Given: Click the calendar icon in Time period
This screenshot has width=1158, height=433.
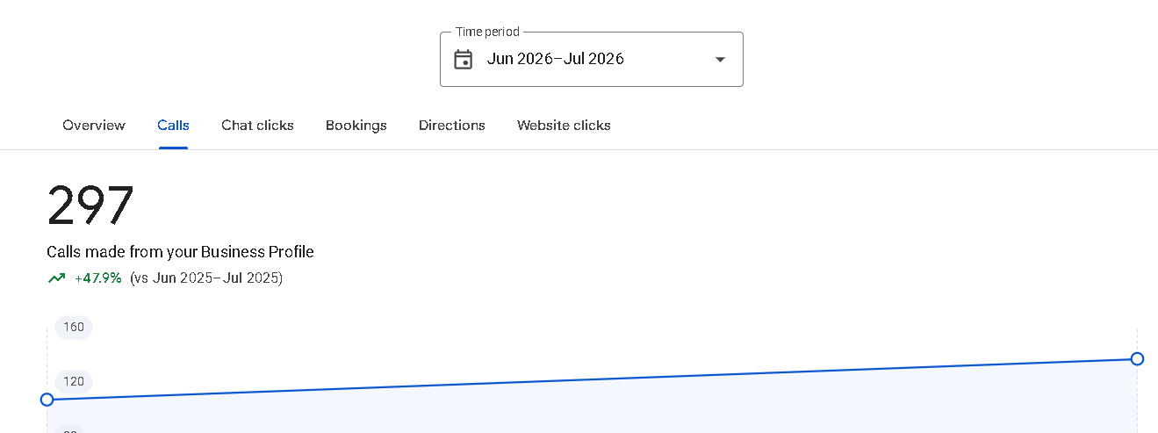Looking at the screenshot, I should coord(463,59).
